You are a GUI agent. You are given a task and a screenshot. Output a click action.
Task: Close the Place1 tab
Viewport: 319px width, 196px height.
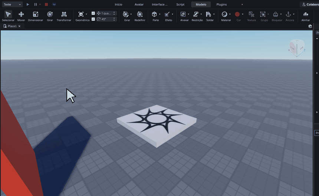[x=19, y=26]
